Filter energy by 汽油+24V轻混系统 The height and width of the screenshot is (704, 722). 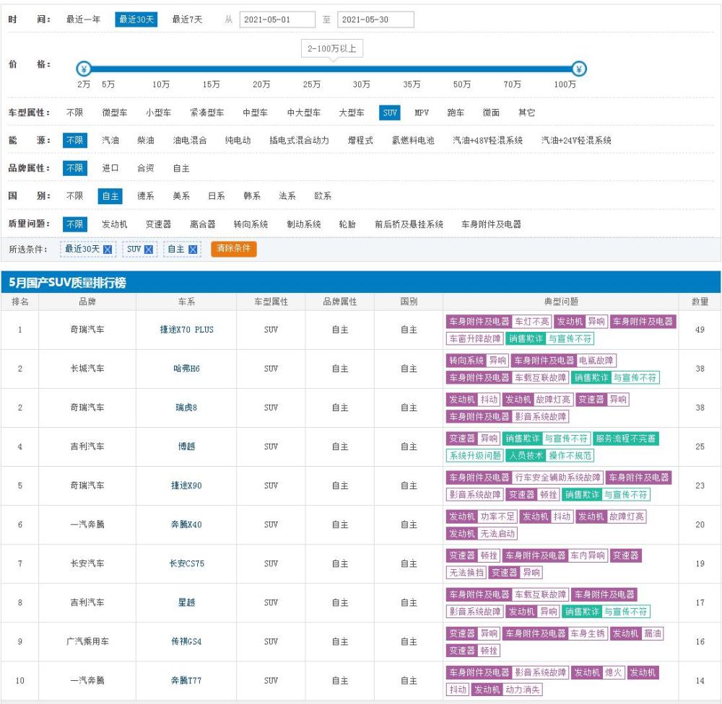[x=576, y=141]
